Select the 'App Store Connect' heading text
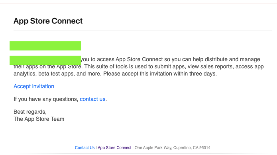The image size is (277, 155). coord(48,21)
